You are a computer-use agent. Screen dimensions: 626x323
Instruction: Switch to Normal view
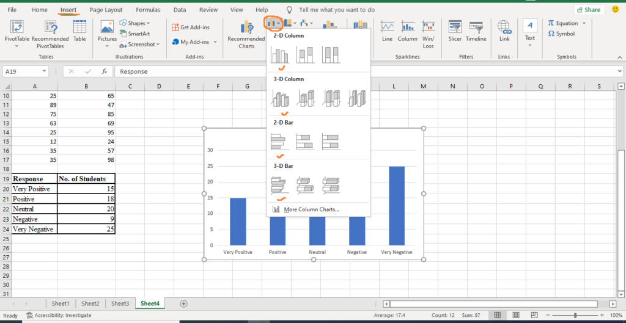pyautogui.click(x=498, y=315)
